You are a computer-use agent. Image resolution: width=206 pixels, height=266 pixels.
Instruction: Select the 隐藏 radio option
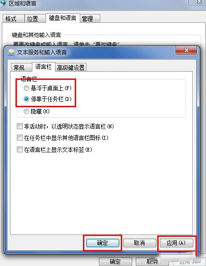coord(26,111)
